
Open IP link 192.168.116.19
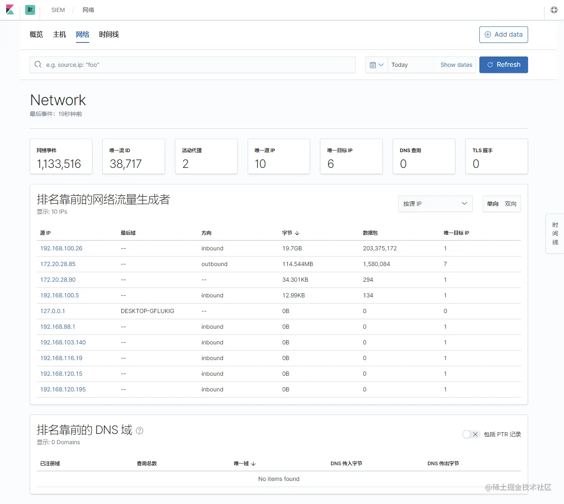(61, 358)
